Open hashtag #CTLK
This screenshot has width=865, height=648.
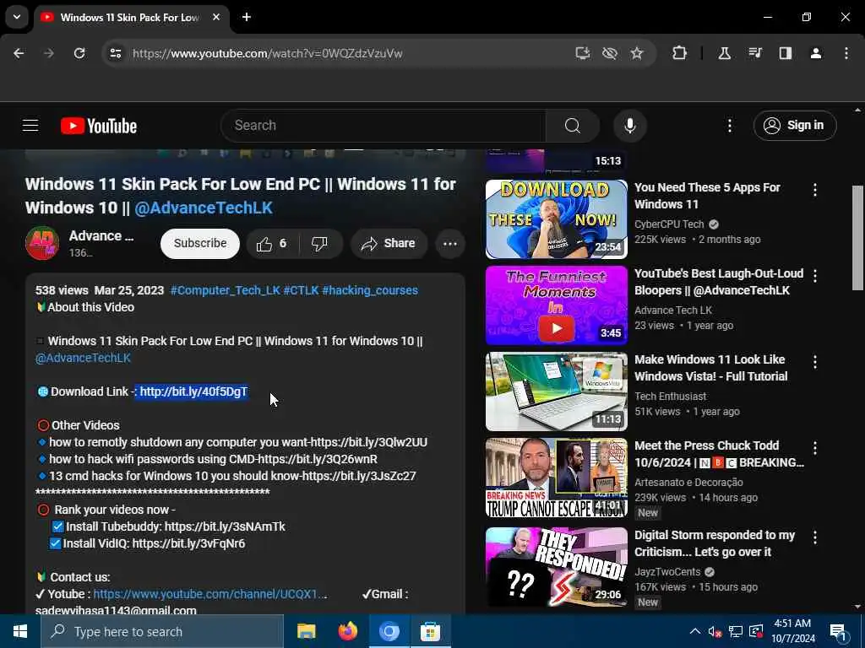[301, 290]
